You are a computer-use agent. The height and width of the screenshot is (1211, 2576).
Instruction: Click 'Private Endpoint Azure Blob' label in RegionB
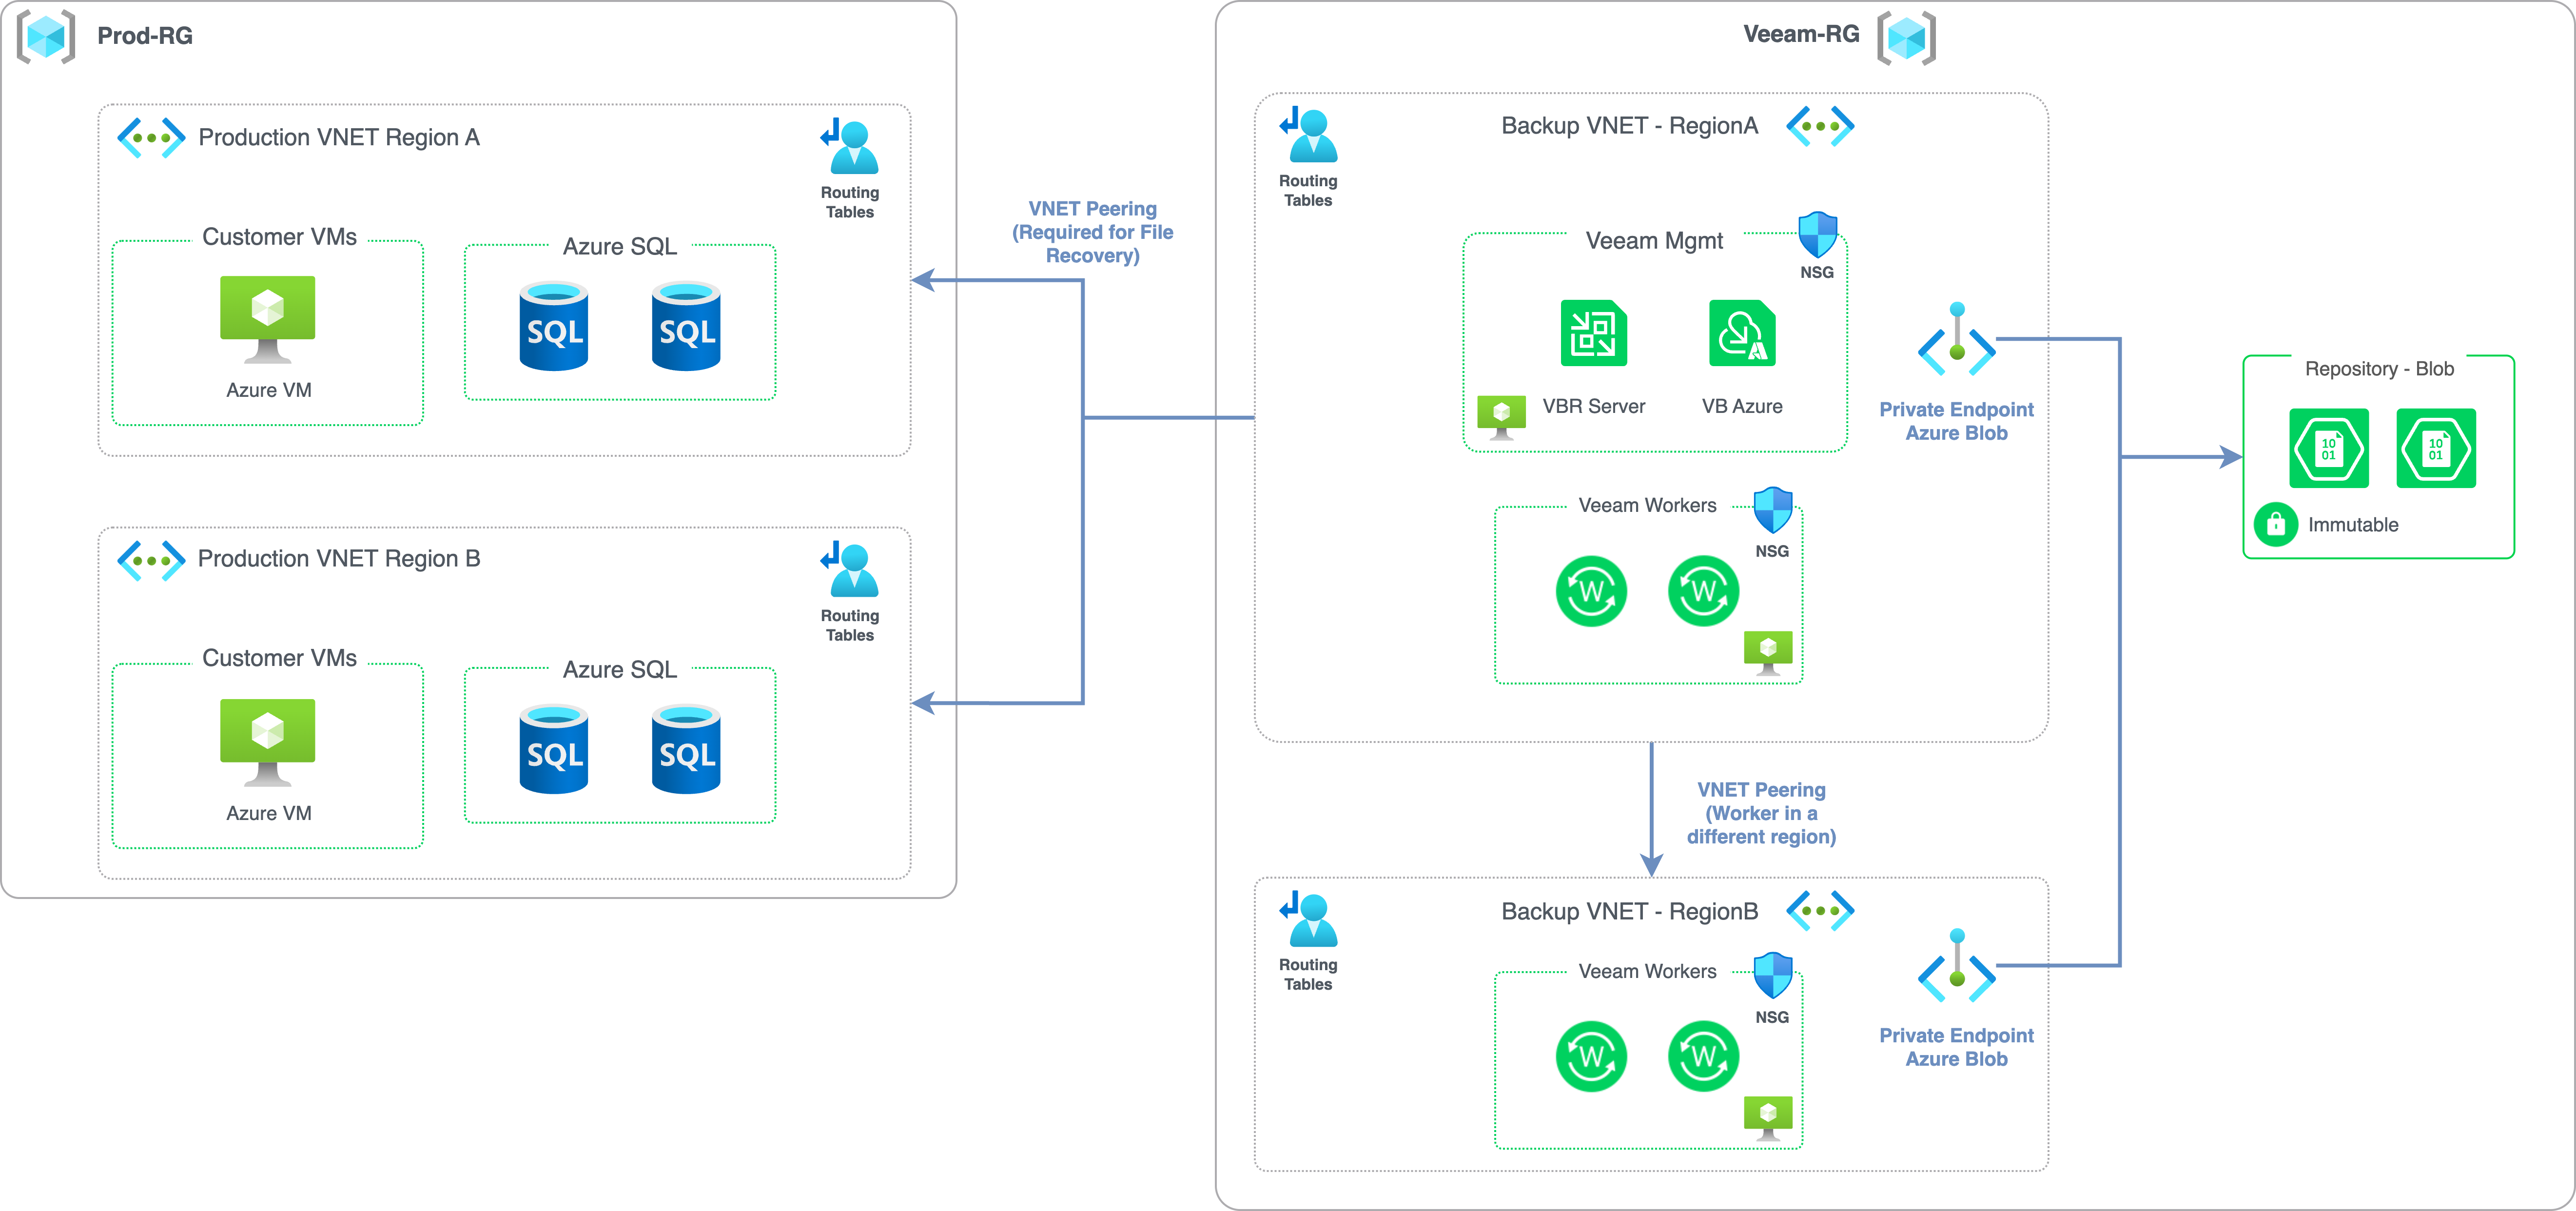1956,1047
